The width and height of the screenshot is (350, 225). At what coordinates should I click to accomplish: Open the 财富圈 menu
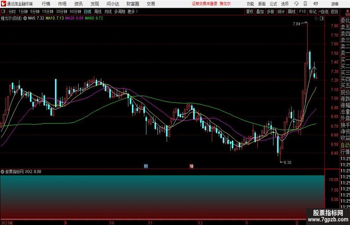133,4
